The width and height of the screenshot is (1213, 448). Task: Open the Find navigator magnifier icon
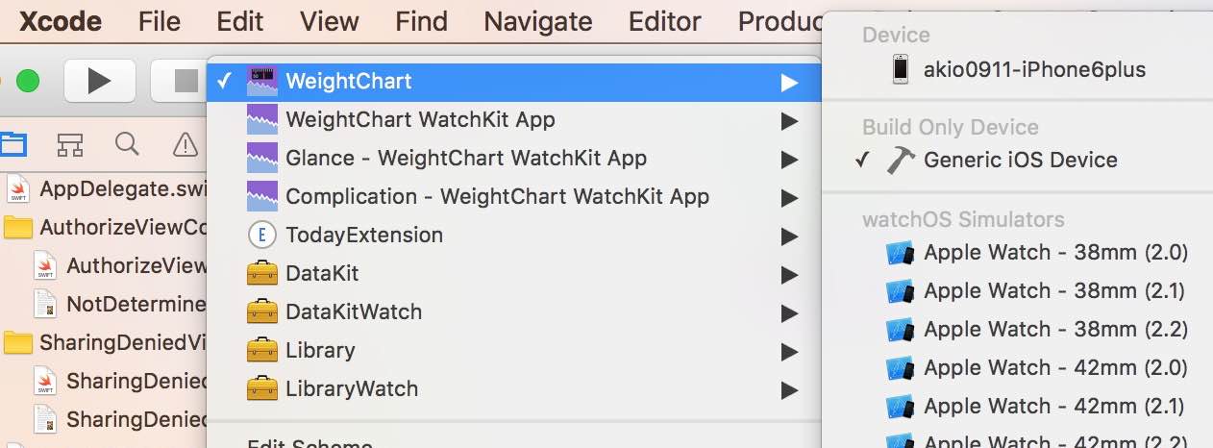pyautogui.click(x=127, y=144)
